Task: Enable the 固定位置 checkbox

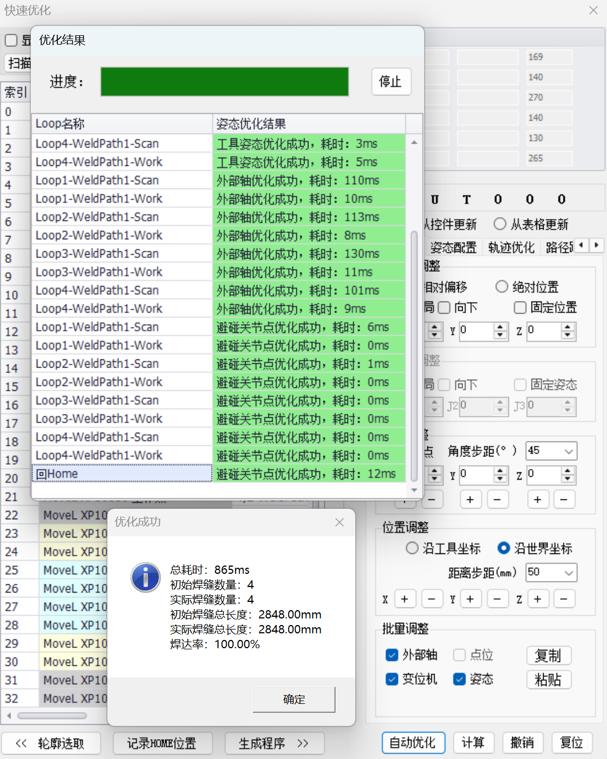Action: [520, 308]
